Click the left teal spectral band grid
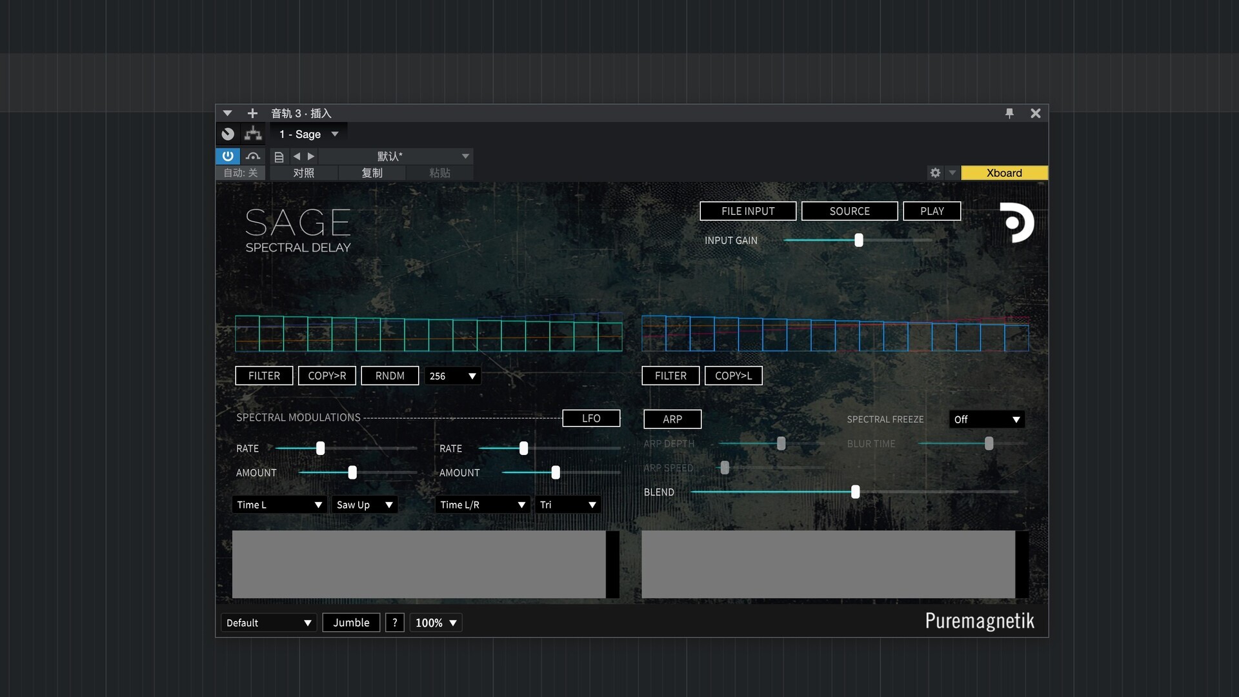This screenshot has height=697, width=1239. (x=428, y=333)
